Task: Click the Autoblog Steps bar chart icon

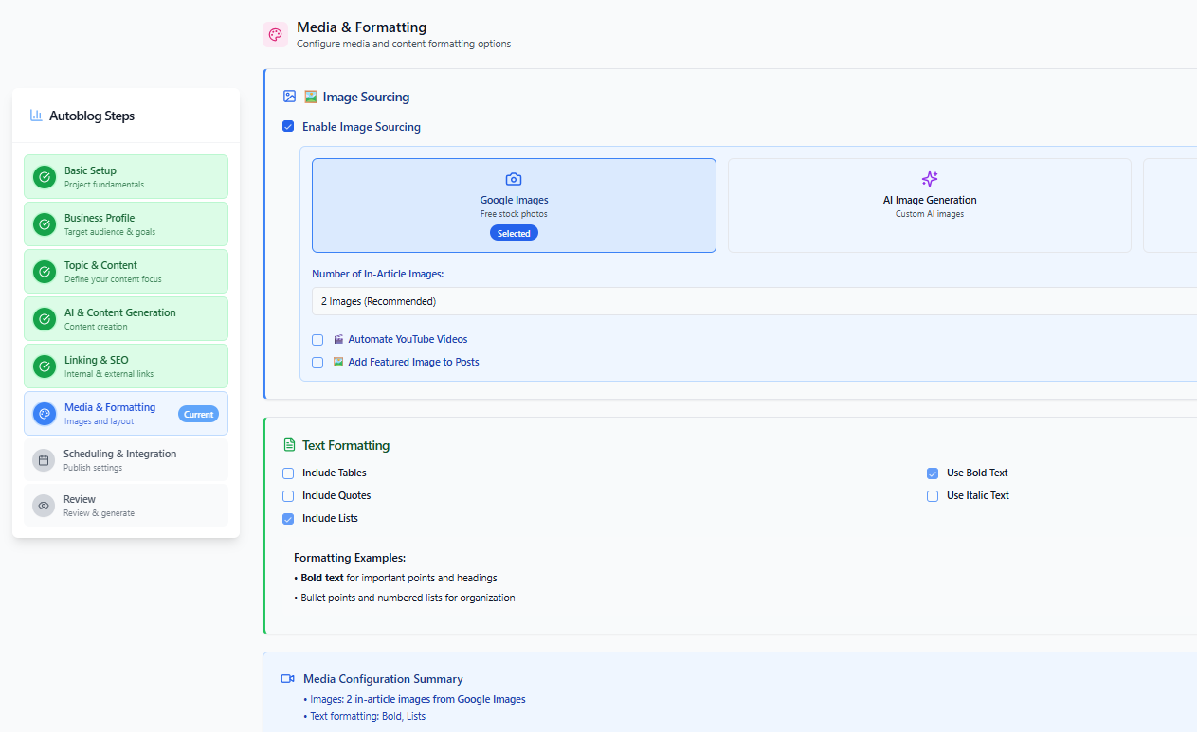Action: coord(36,116)
